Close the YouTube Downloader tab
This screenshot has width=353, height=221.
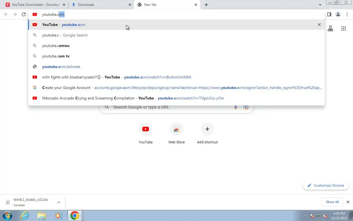point(64,5)
